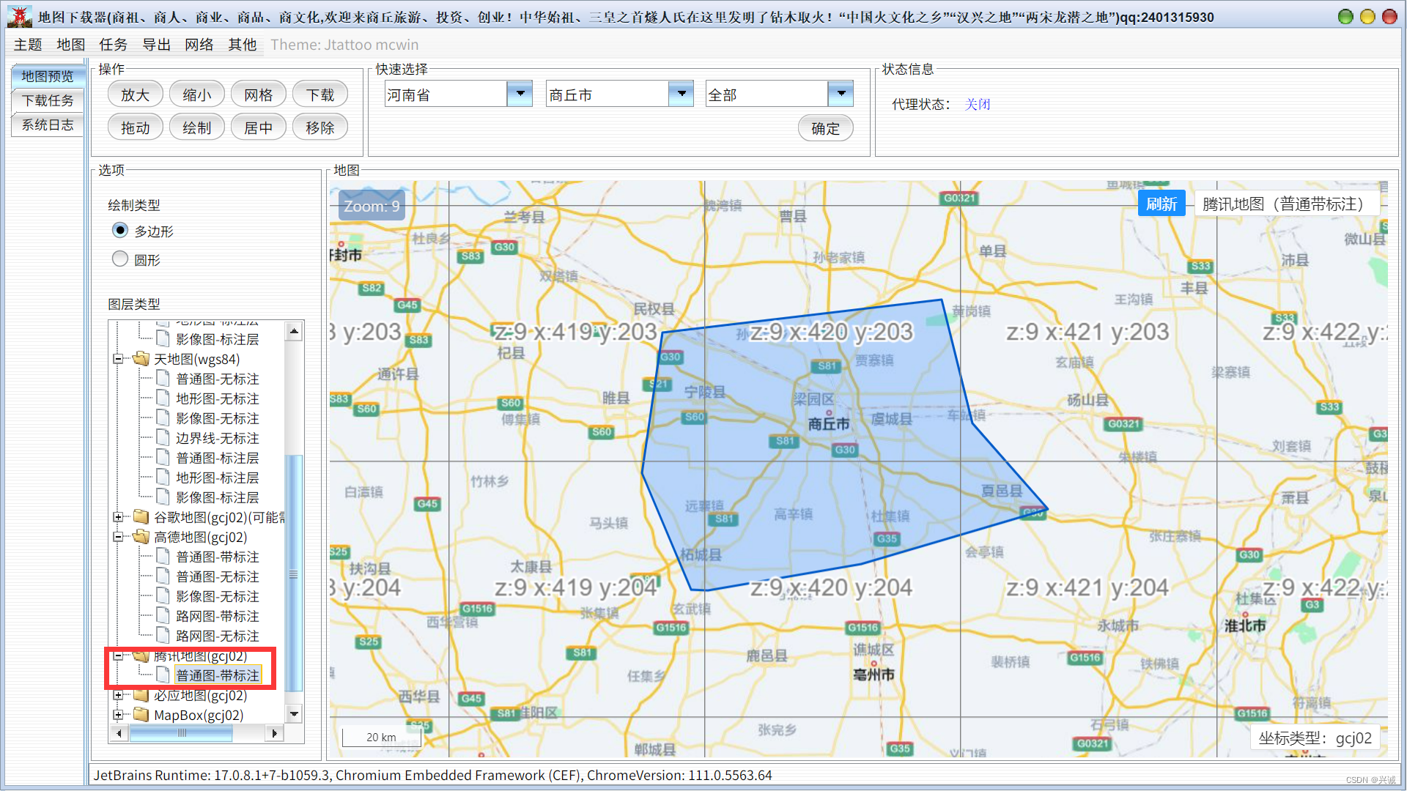
Task: Click the 下载 download button
Action: pos(320,95)
